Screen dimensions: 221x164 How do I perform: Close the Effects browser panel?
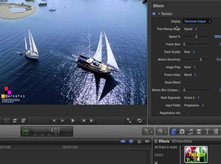point(156,141)
